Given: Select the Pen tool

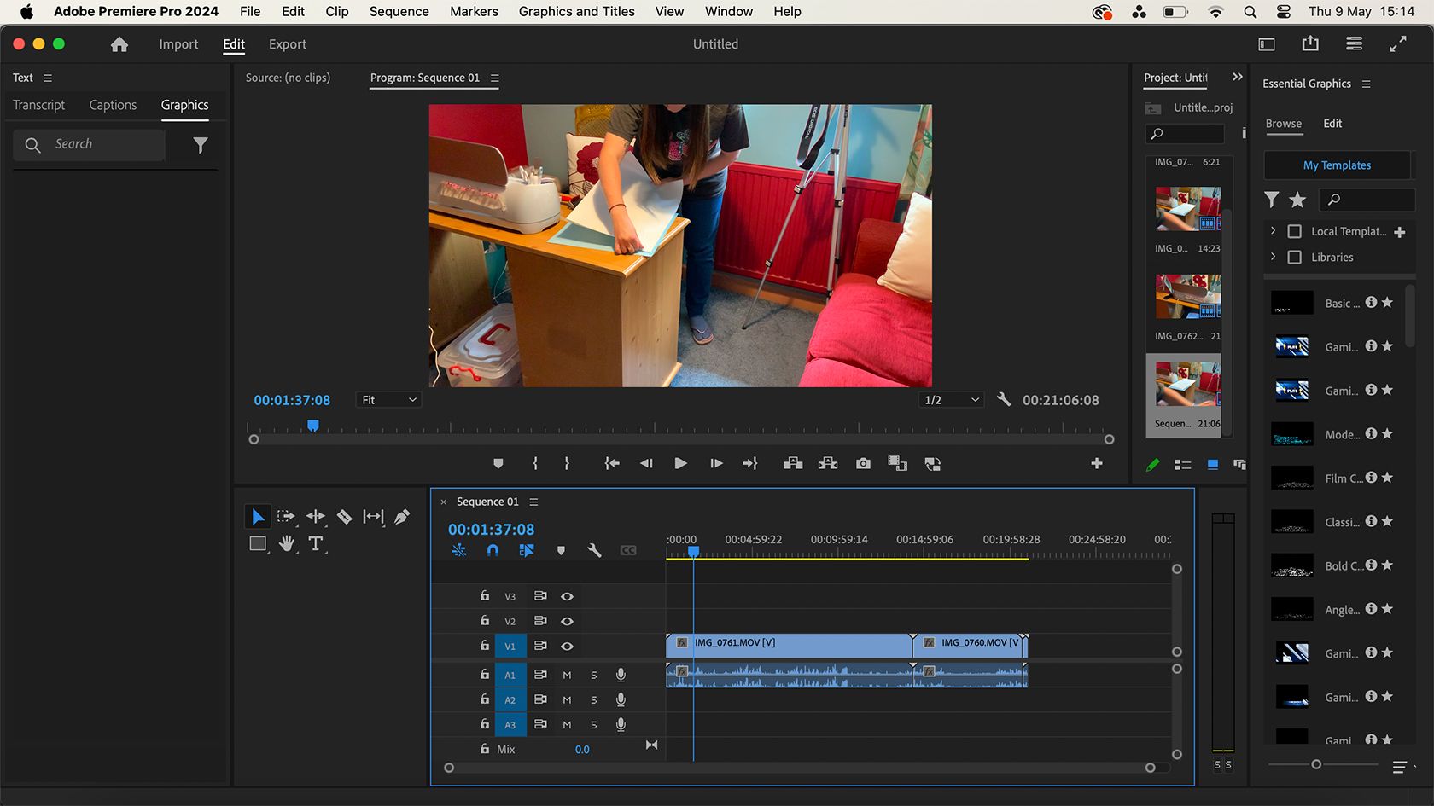Looking at the screenshot, I should coord(402,516).
